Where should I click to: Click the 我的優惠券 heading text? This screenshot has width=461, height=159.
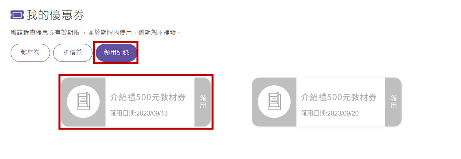click(x=55, y=15)
